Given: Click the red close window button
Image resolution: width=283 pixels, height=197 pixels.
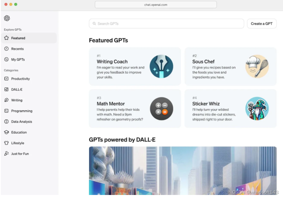Looking at the screenshot, I should (x=6, y=4).
